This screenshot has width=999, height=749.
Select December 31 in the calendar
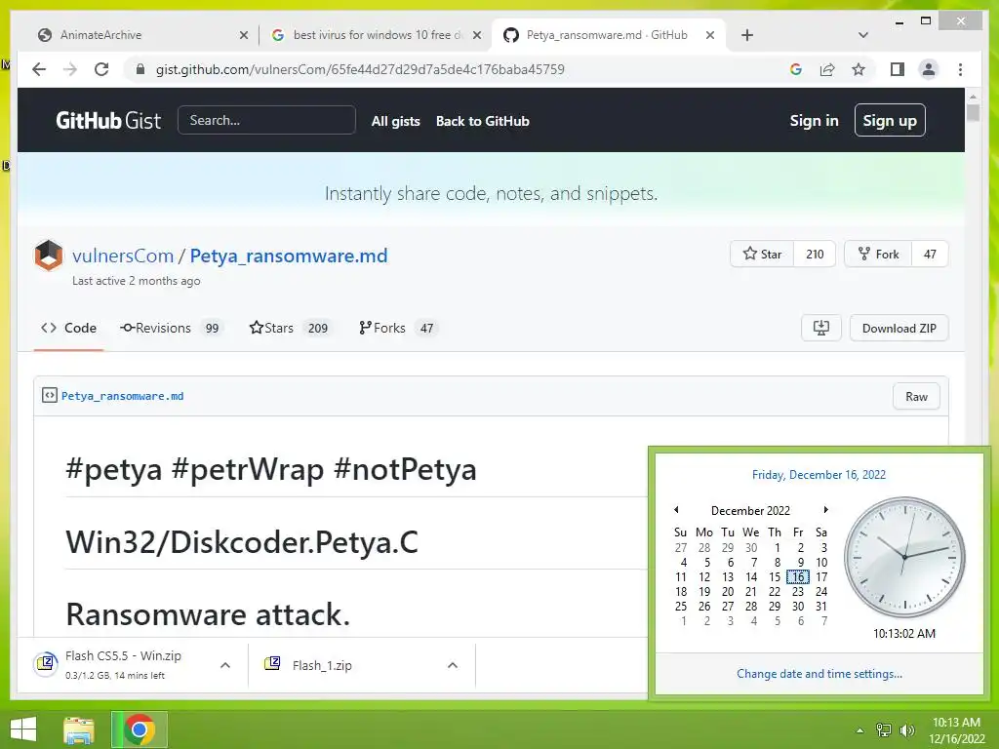(821, 607)
